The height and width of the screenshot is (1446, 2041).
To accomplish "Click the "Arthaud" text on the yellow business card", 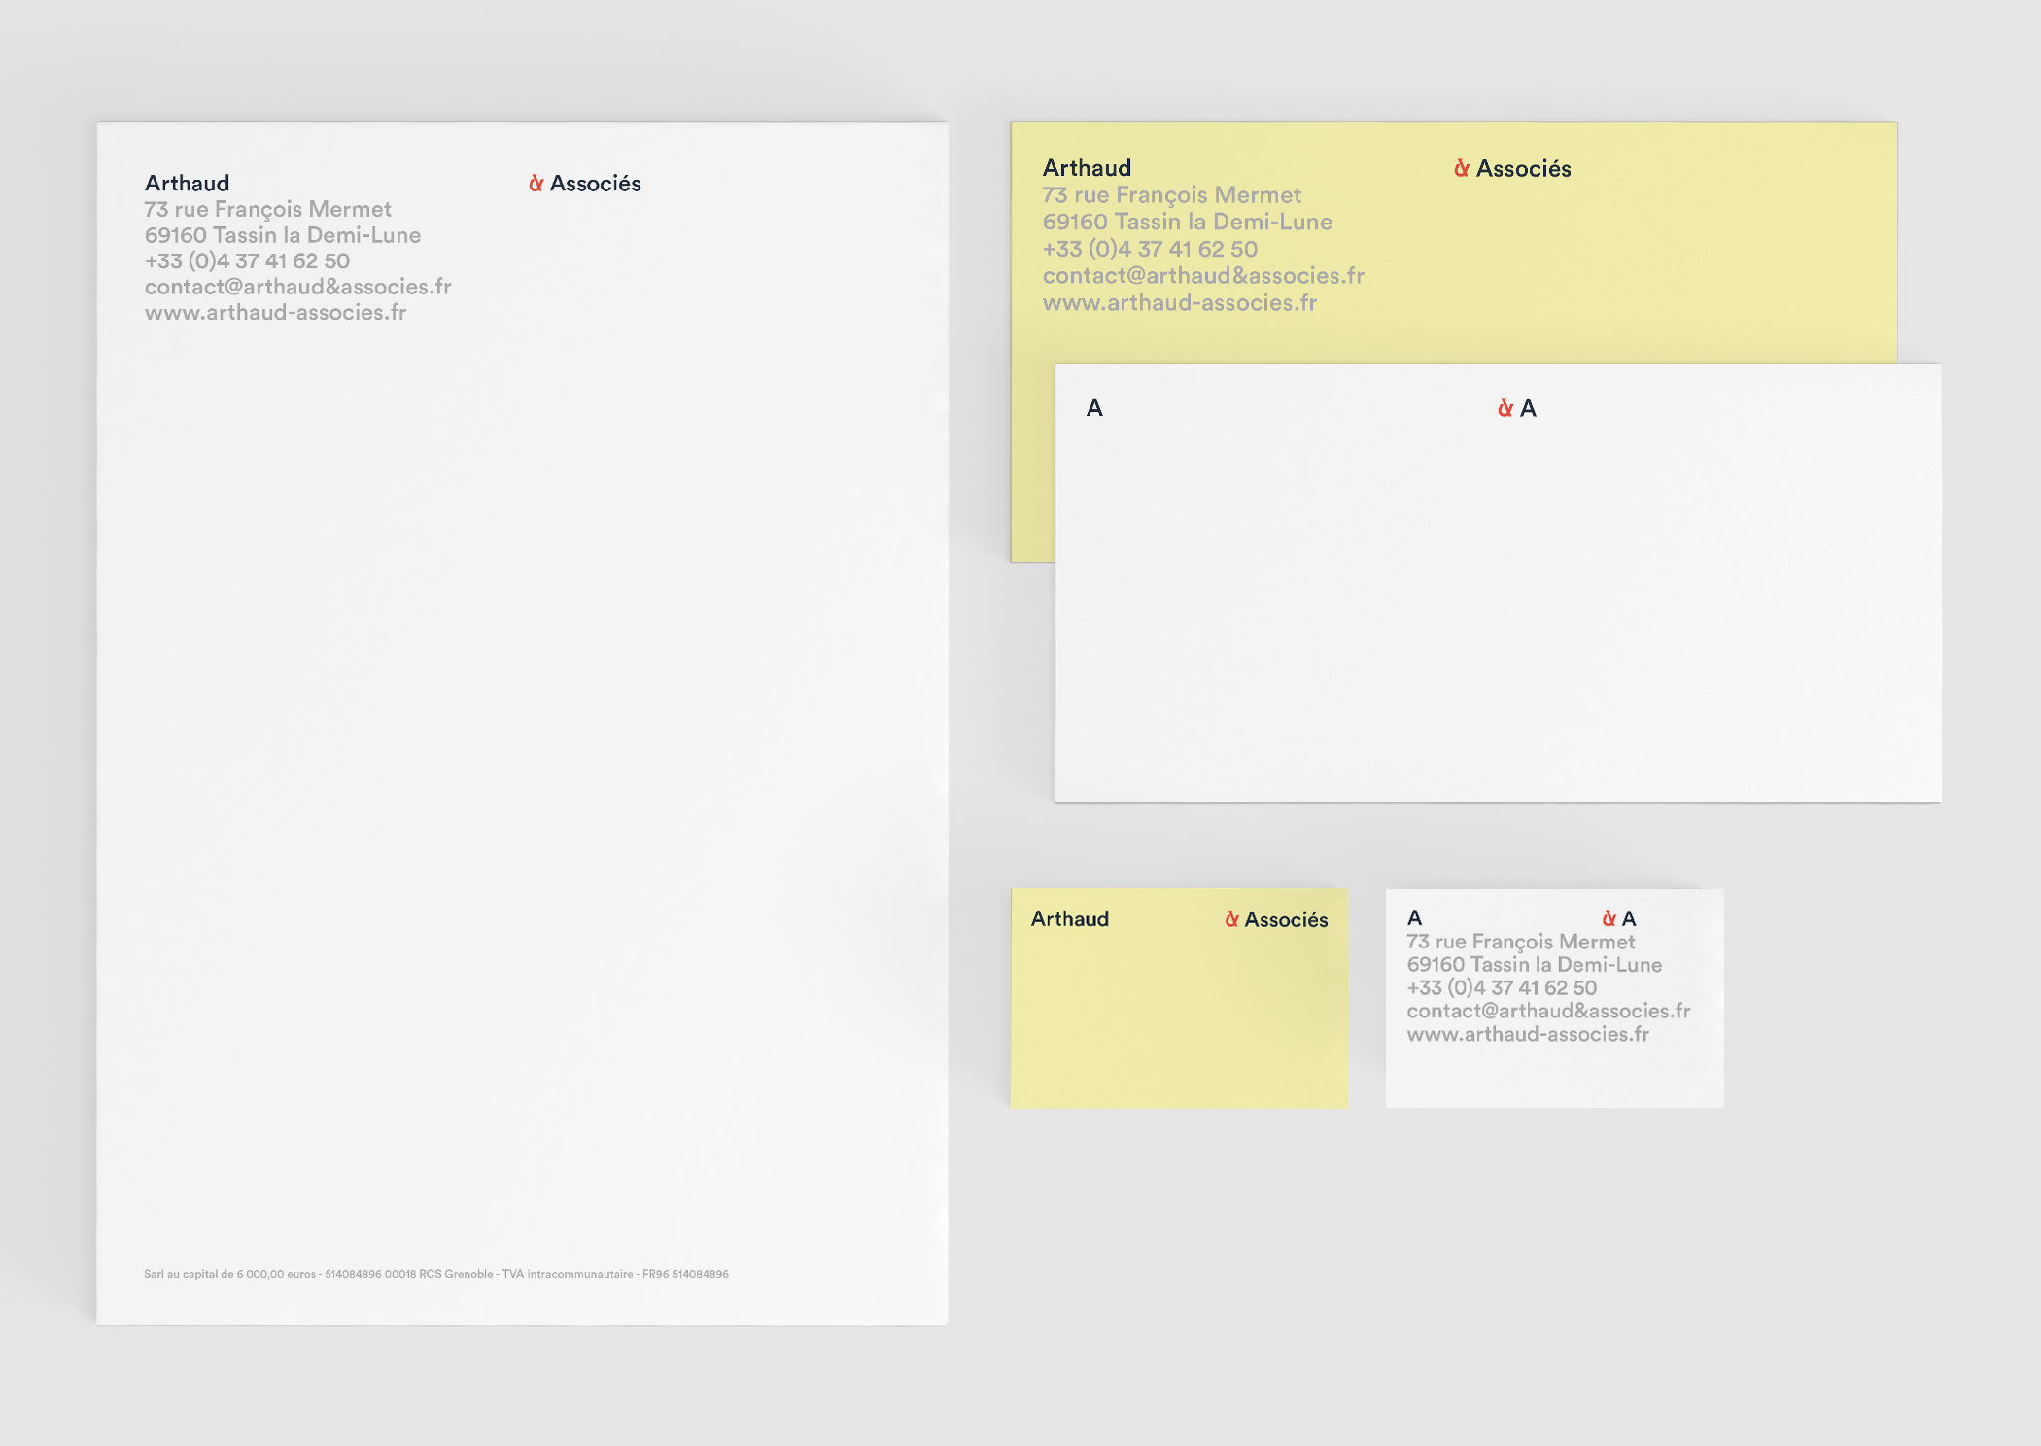I will (x=1069, y=919).
